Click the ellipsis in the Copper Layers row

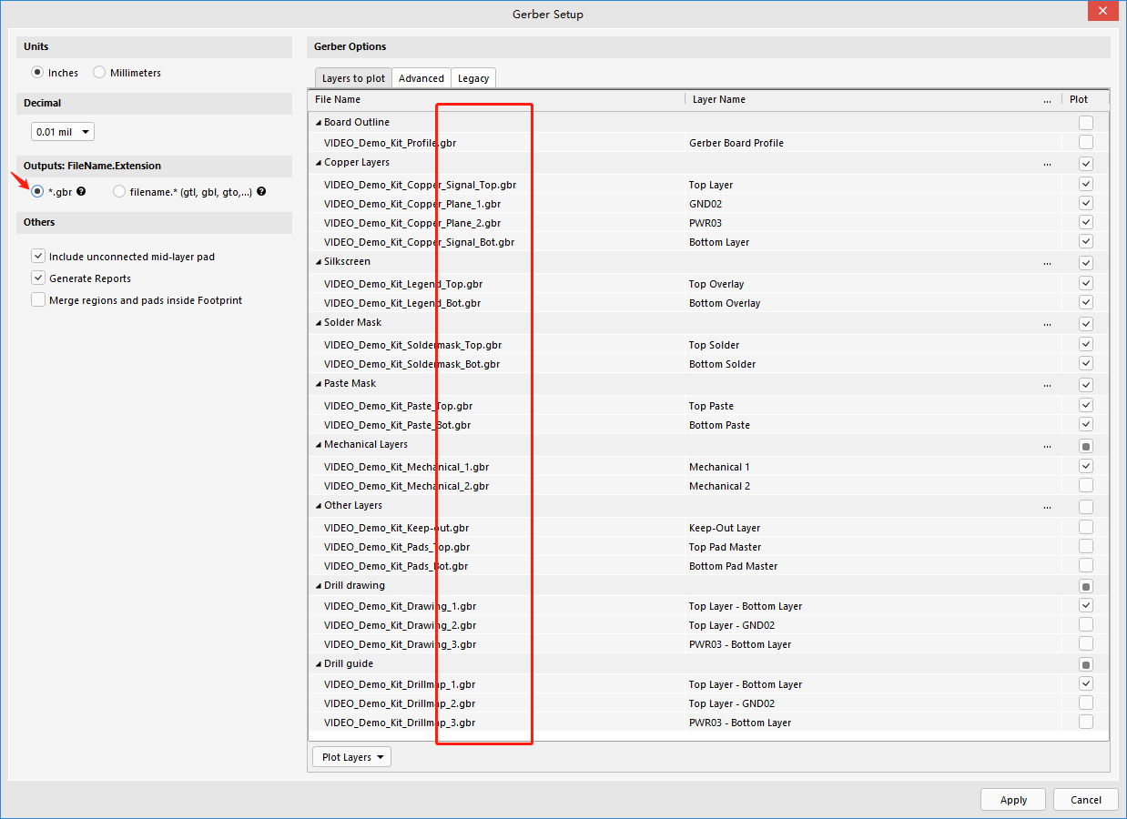[x=1047, y=164]
